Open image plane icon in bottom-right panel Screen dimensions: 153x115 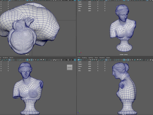pos(99,60)
